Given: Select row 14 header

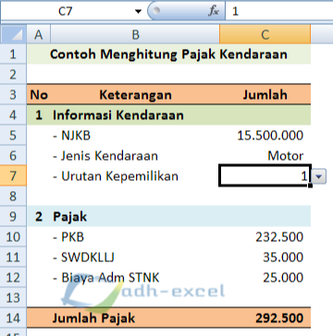Looking at the screenshot, I should point(13,318).
